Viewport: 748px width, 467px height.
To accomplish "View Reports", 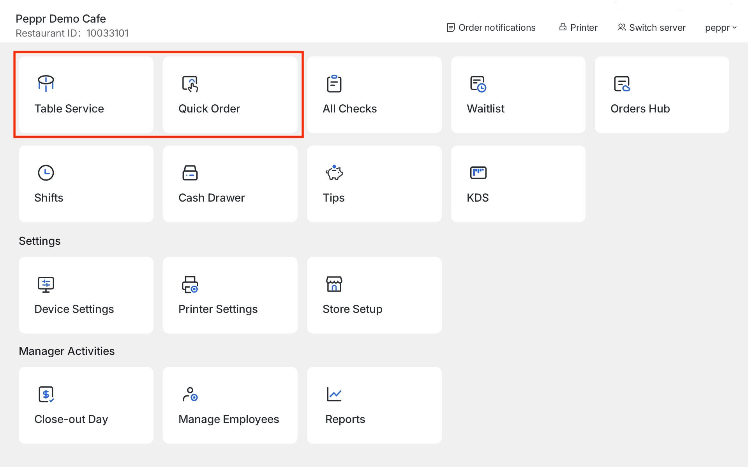I will (x=374, y=405).
